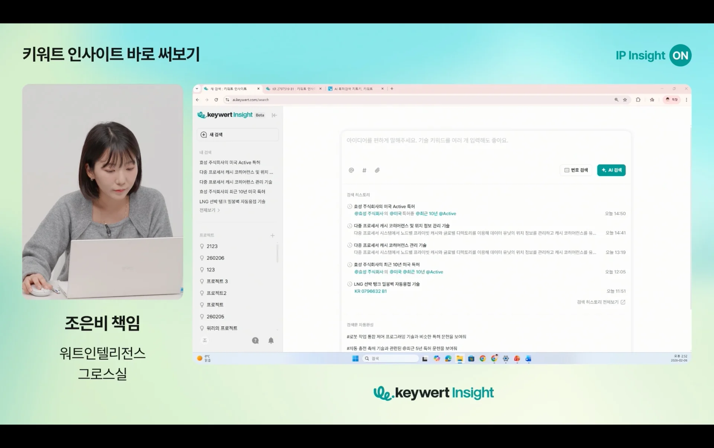Add a new project with the plus icon
The width and height of the screenshot is (714, 448).
tap(272, 236)
